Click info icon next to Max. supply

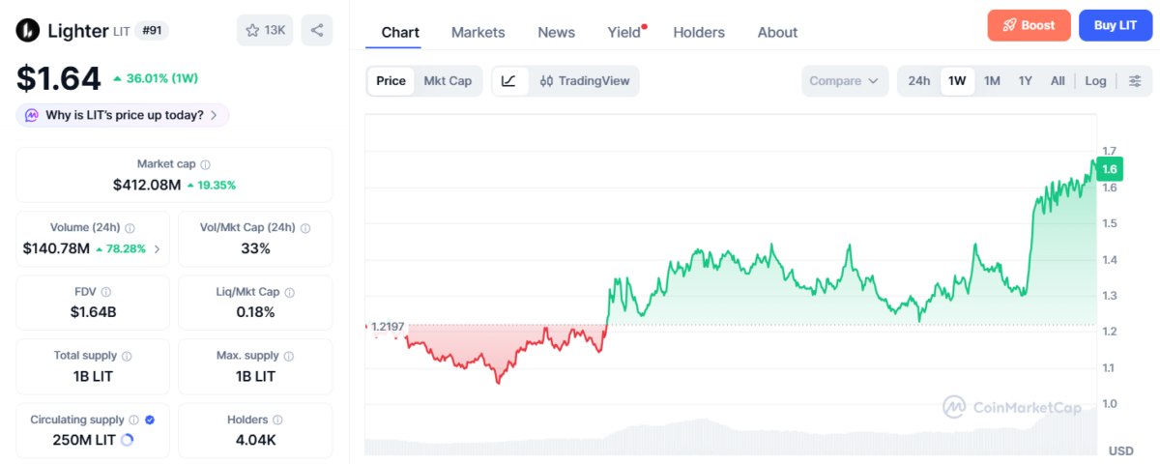pos(289,356)
